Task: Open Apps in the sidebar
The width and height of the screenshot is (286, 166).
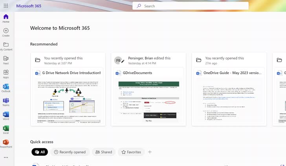Action: pyautogui.click(x=6, y=74)
